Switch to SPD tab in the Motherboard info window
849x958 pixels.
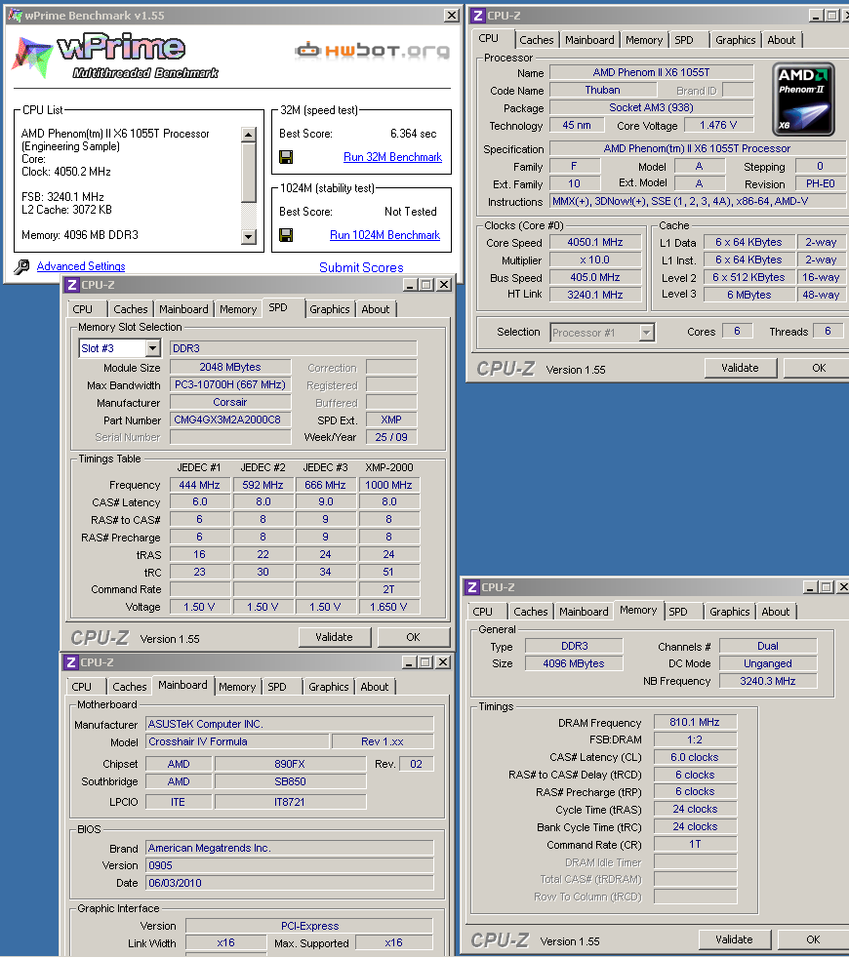point(277,688)
